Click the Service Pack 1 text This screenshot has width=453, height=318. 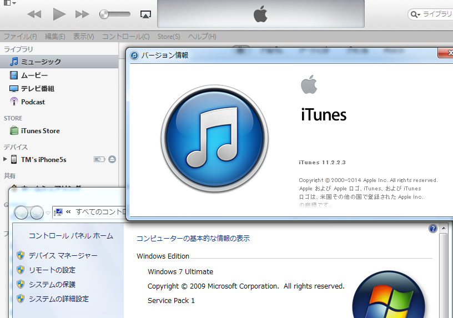coord(171,301)
